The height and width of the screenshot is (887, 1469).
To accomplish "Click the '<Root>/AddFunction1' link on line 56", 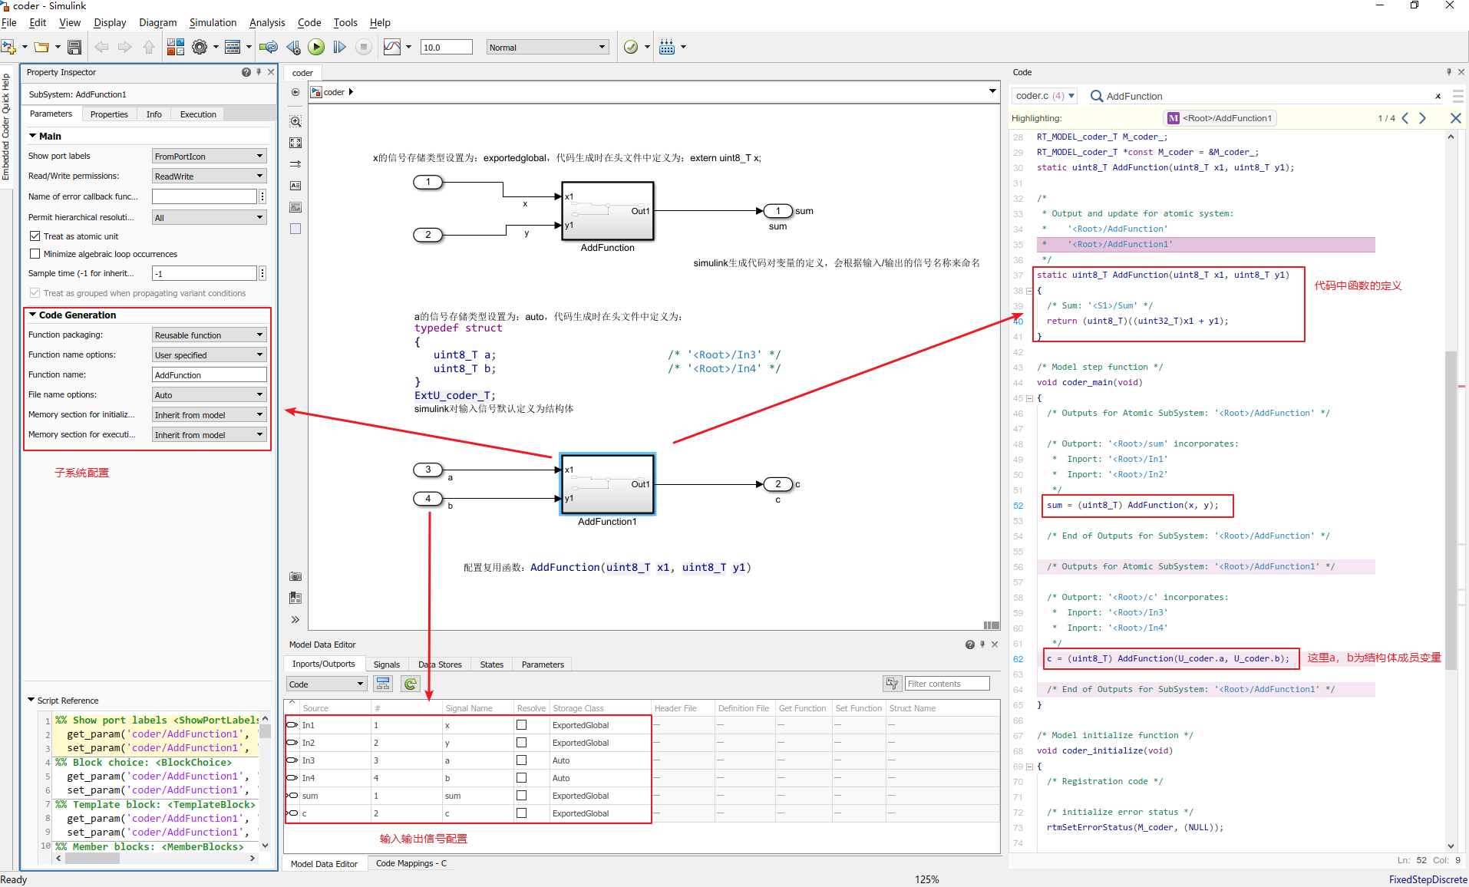I will 1269,566.
